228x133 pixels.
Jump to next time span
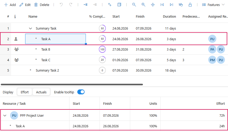click(171, 5)
